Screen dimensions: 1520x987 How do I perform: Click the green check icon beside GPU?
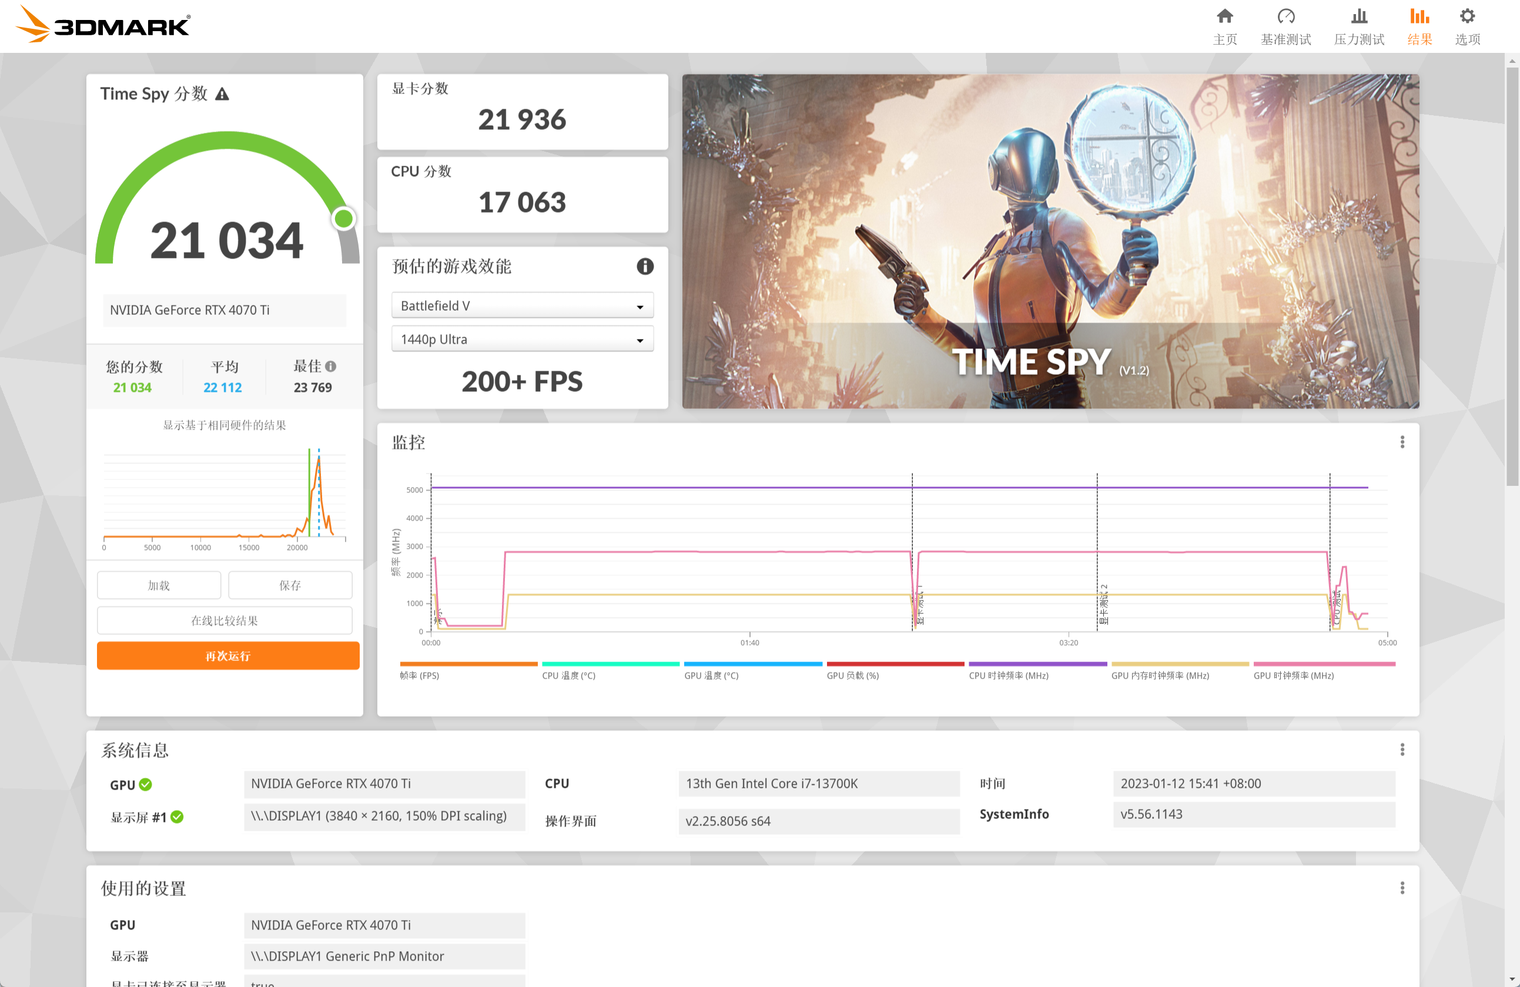[x=146, y=784]
